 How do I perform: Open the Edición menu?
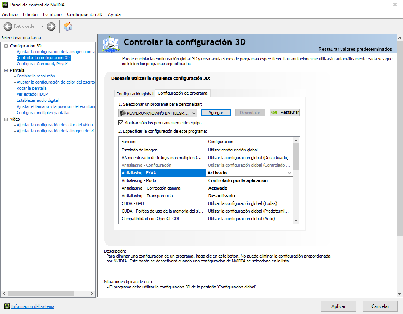click(x=30, y=14)
